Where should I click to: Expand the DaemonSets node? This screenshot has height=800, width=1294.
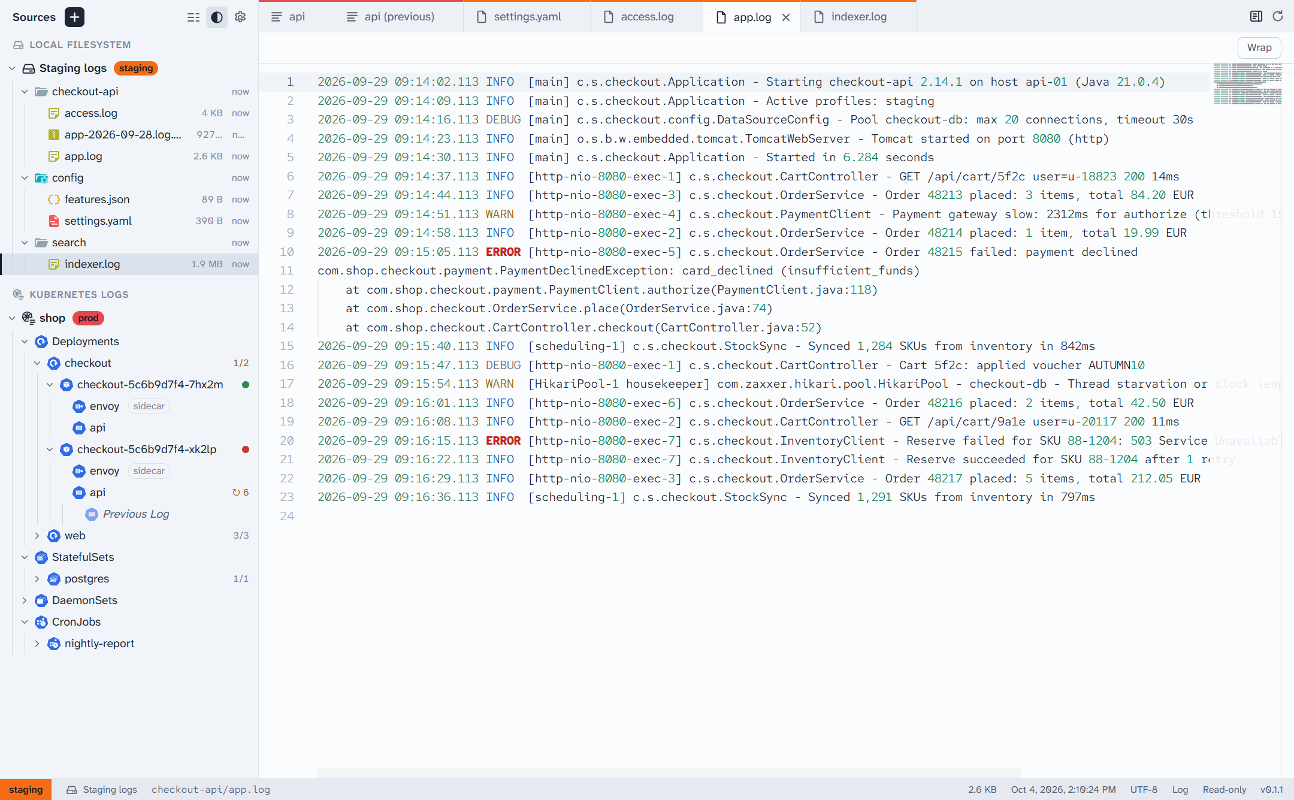point(25,600)
